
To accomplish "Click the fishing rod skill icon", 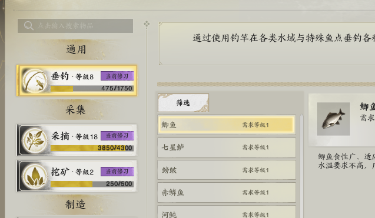I will coord(35,81).
